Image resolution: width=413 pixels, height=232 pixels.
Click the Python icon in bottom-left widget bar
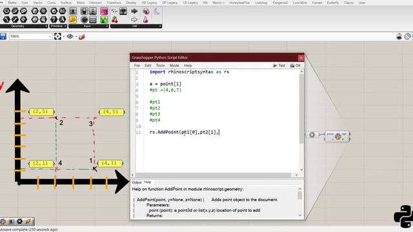pyautogui.click(x=3, y=222)
